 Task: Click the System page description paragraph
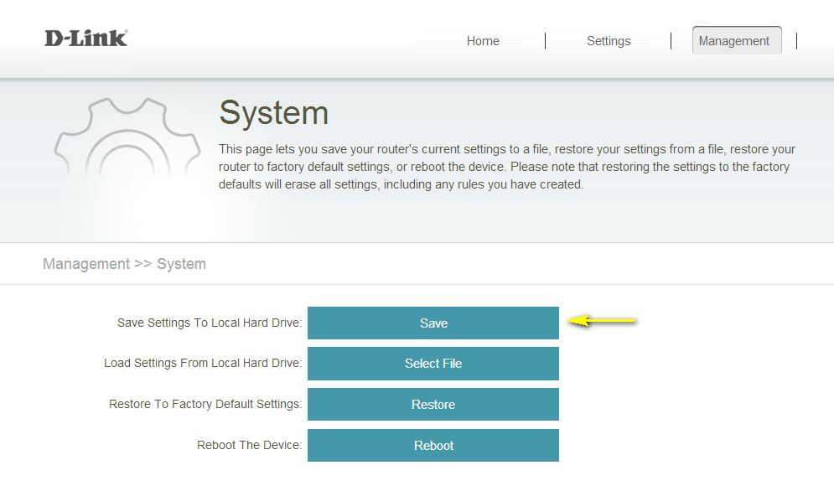506,167
